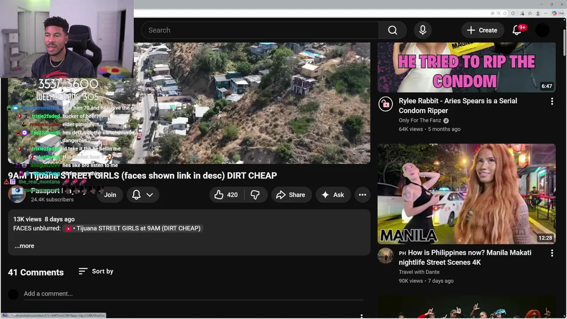Ask about this video with AI

pos(333,195)
